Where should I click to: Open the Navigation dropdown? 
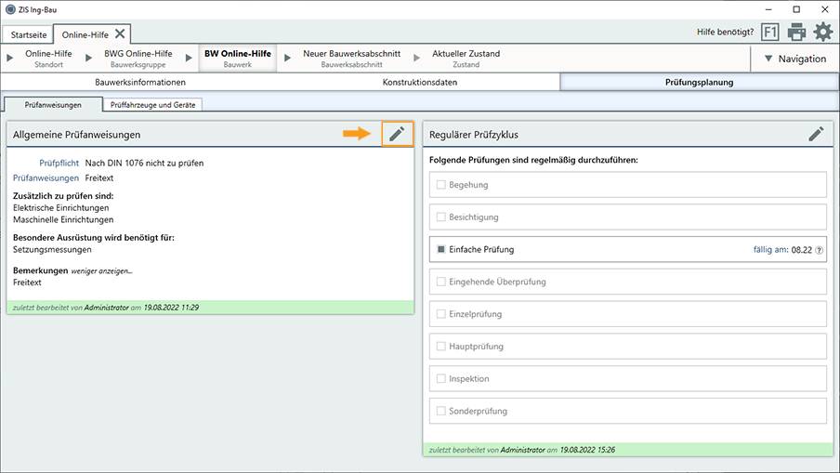click(x=794, y=59)
